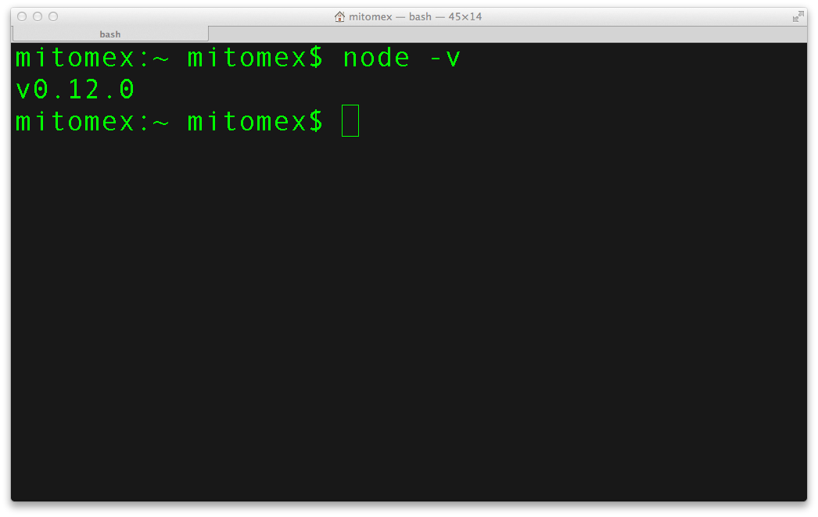
Task: Click the "-v" flag in the command
Action: click(445, 59)
